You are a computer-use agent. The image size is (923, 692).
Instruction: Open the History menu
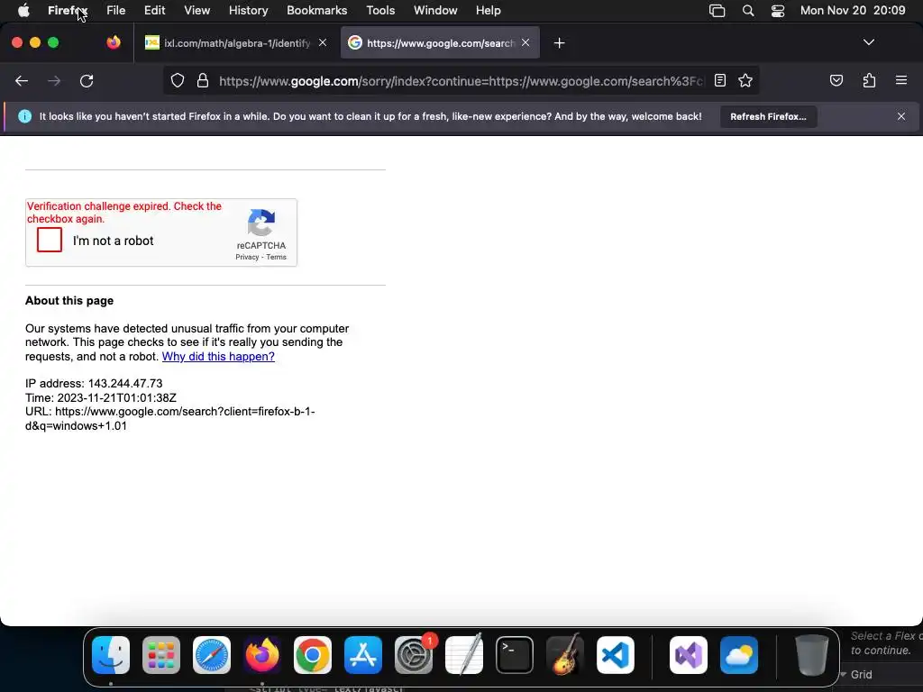(x=248, y=11)
